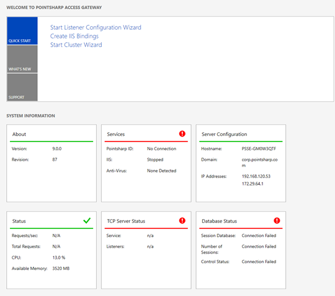Image resolution: width=335 pixels, height=296 pixels.
Task: Click Session Database 'Connection Failed' value
Action: click(x=259, y=236)
